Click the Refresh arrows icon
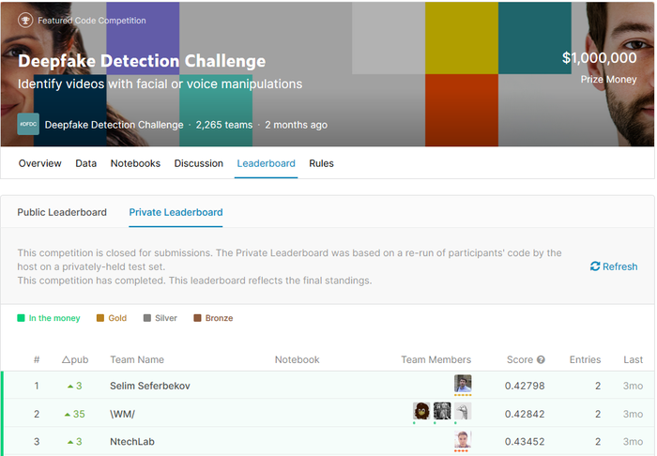The height and width of the screenshot is (456, 657). (595, 266)
